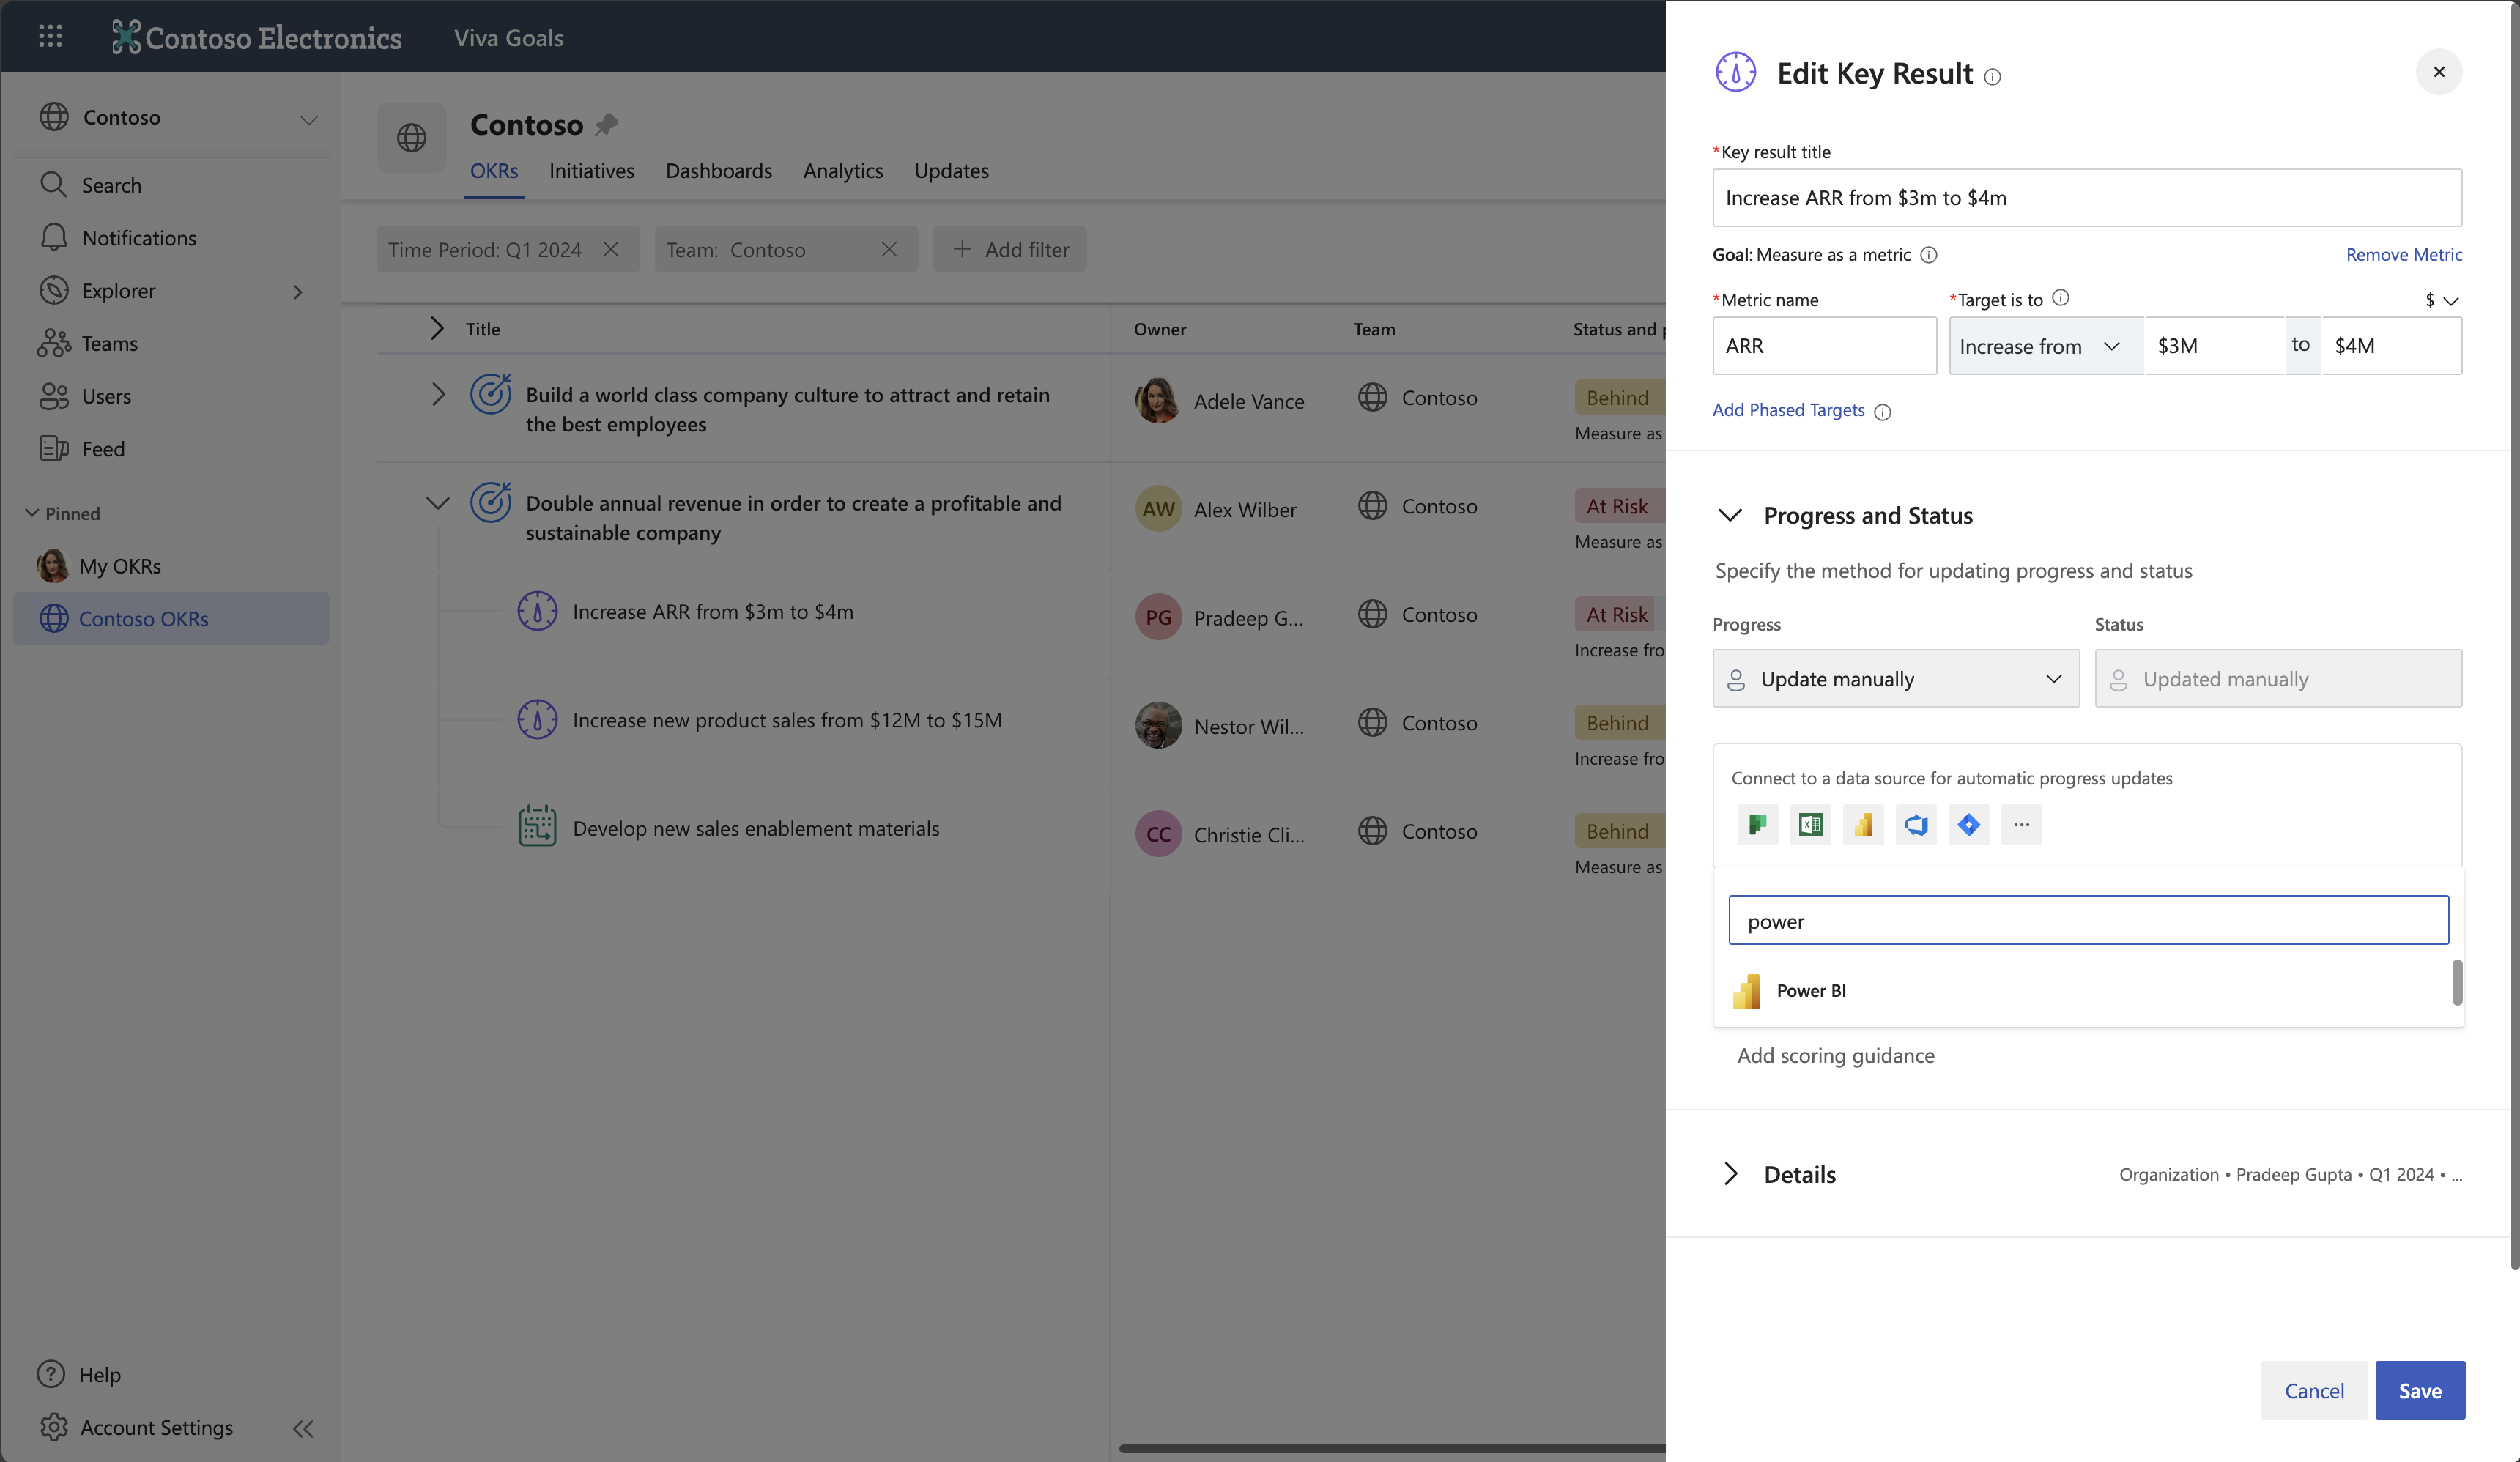Show more data source integrations

click(x=2021, y=825)
